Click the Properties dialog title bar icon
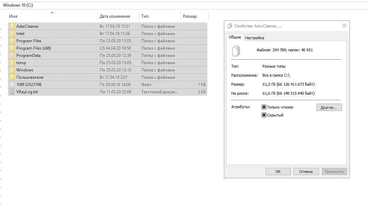The image size is (369, 207). [x=230, y=26]
